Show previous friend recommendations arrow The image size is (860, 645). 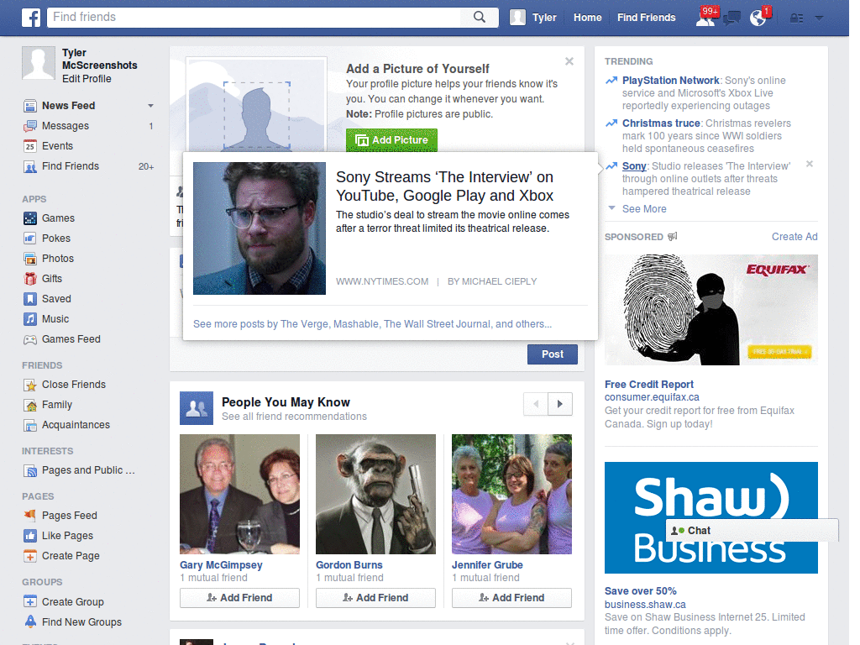tap(536, 404)
